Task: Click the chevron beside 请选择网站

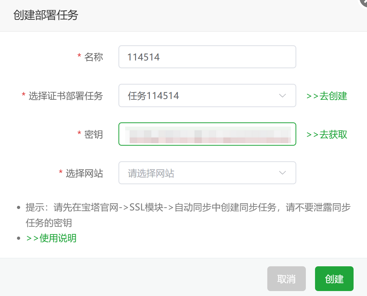Action: pos(282,173)
